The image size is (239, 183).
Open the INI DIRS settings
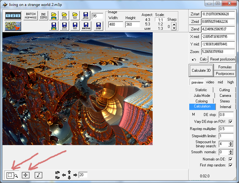click(43, 16)
